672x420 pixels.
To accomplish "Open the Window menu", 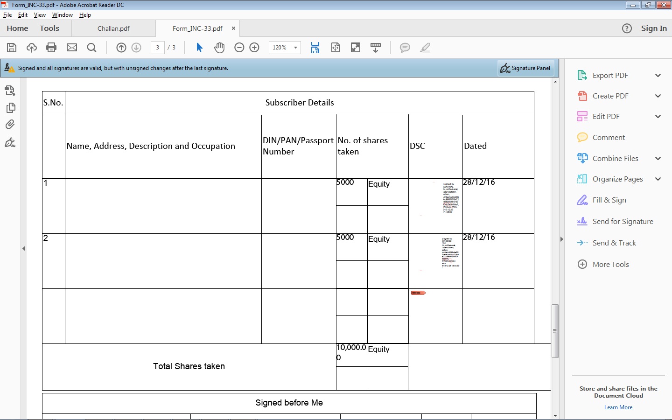I will (62, 15).
